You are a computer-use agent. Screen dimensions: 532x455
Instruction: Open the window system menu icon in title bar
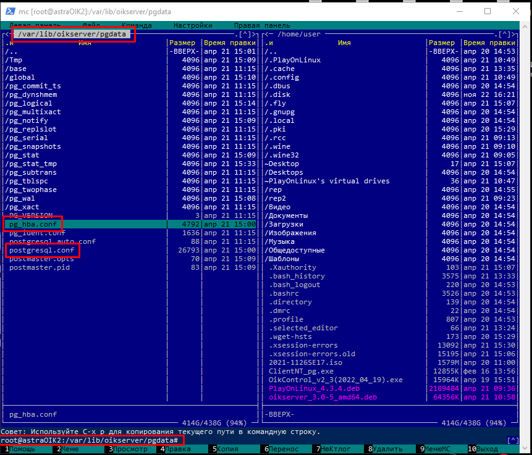click(x=10, y=11)
